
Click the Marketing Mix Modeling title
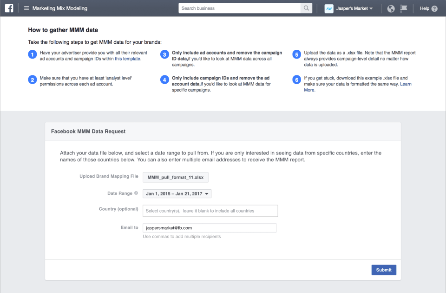pyautogui.click(x=59, y=8)
